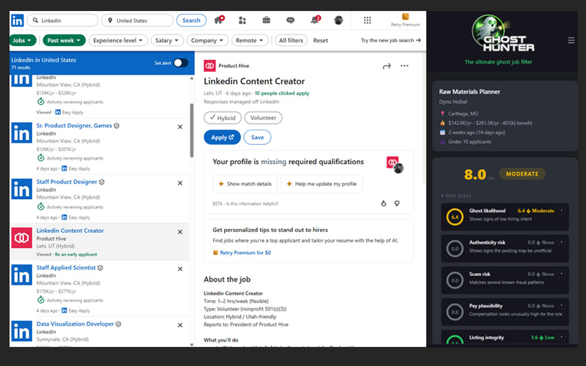Click the thumbs-up feedback icon
Screen dimensions: 586x366
tap(383, 203)
